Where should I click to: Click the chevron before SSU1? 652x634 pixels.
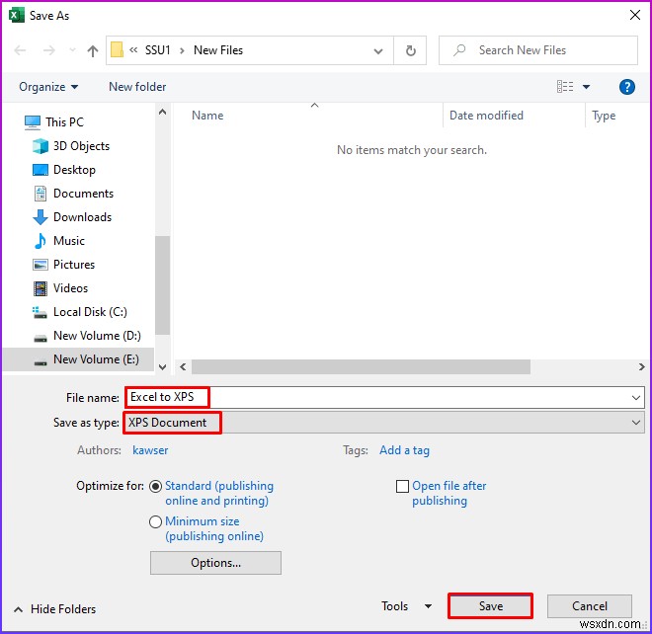tap(133, 50)
